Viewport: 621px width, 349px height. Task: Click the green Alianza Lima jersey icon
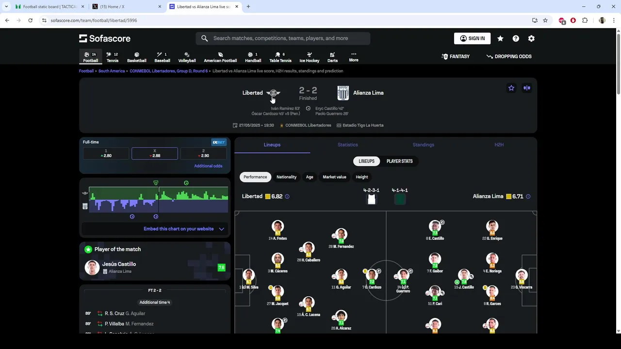pyautogui.click(x=400, y=199)
